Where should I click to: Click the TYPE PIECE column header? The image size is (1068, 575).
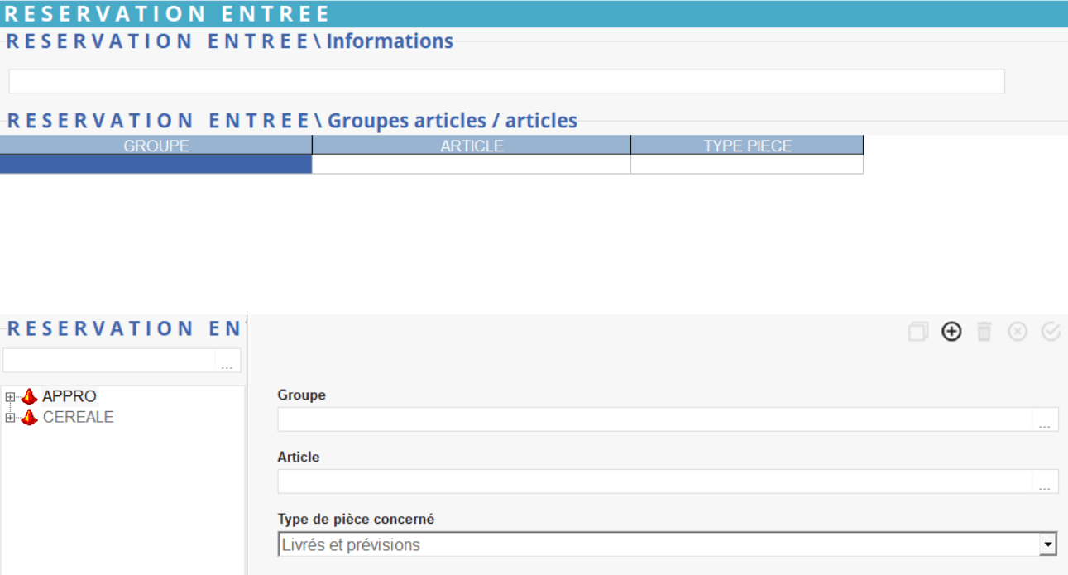747,146
